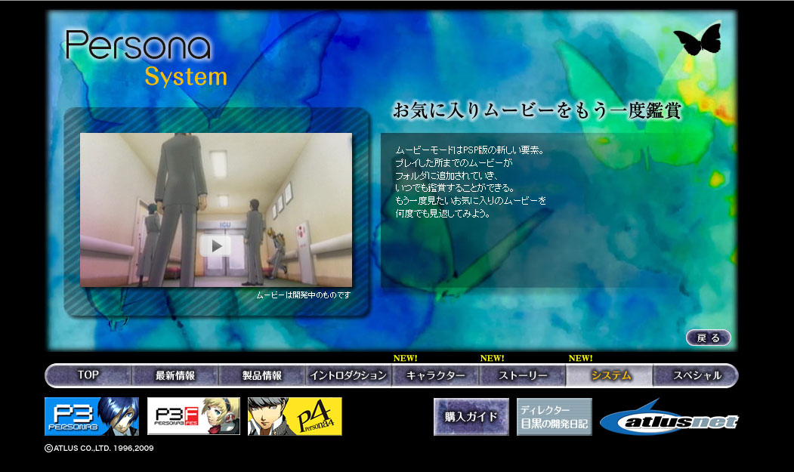Open the ストーリー navigation tab
This screenshot has width=794, height=472.
523,375
